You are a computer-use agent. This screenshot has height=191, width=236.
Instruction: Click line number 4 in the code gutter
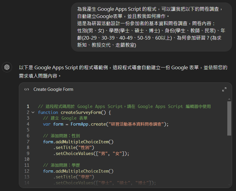[28, 124]
